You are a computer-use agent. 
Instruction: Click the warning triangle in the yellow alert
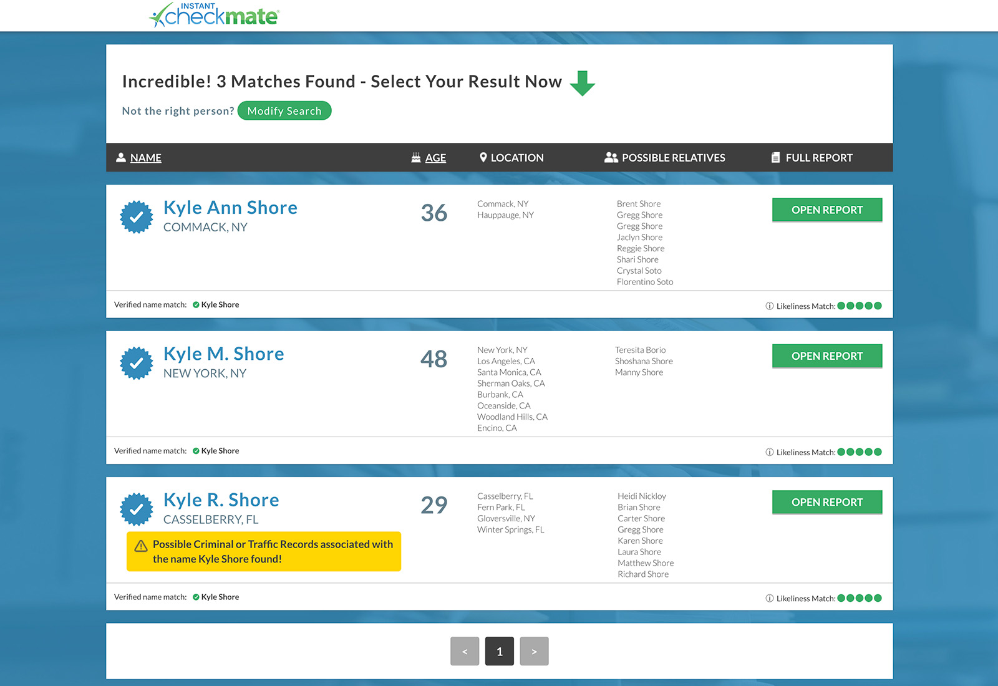pos(141,546)
